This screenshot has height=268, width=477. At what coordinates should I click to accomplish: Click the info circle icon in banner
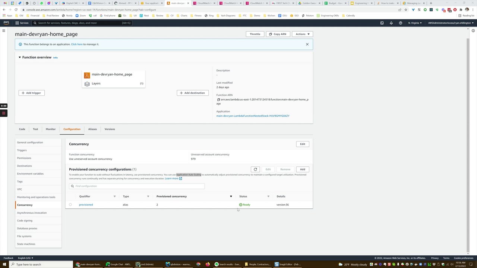point(20,44)
